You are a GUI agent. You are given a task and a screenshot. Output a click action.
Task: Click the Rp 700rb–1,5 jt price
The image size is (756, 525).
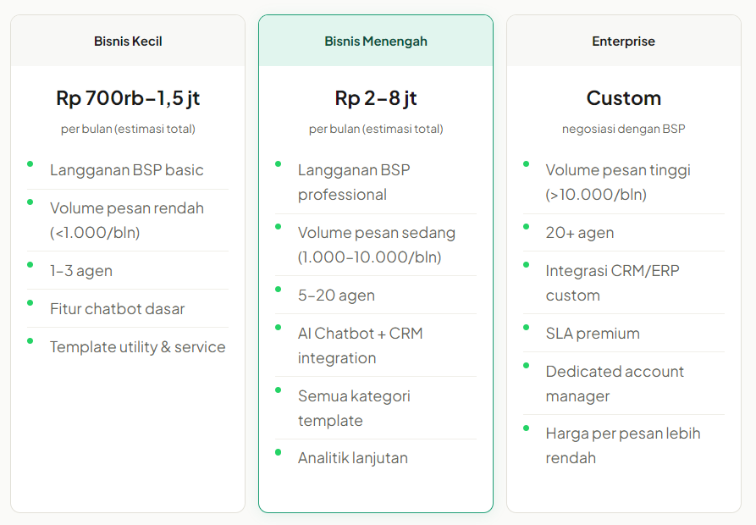click(x=128, y=98)
